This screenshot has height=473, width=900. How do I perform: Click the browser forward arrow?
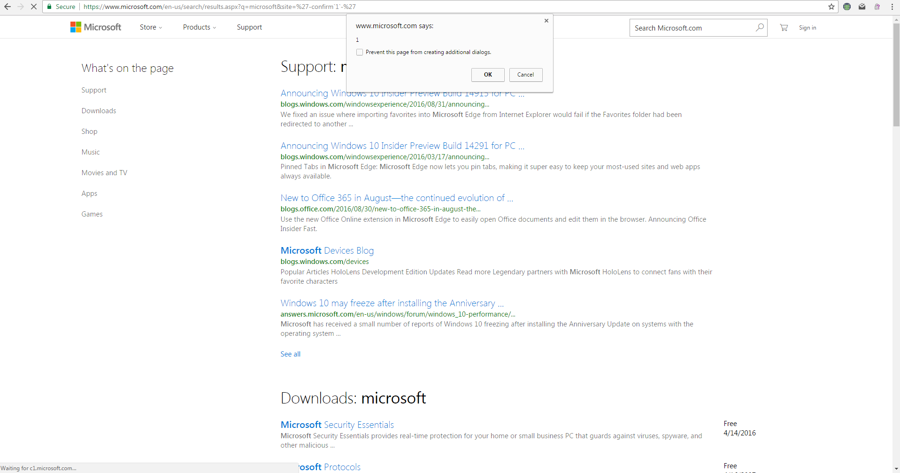tap(21, 7)
